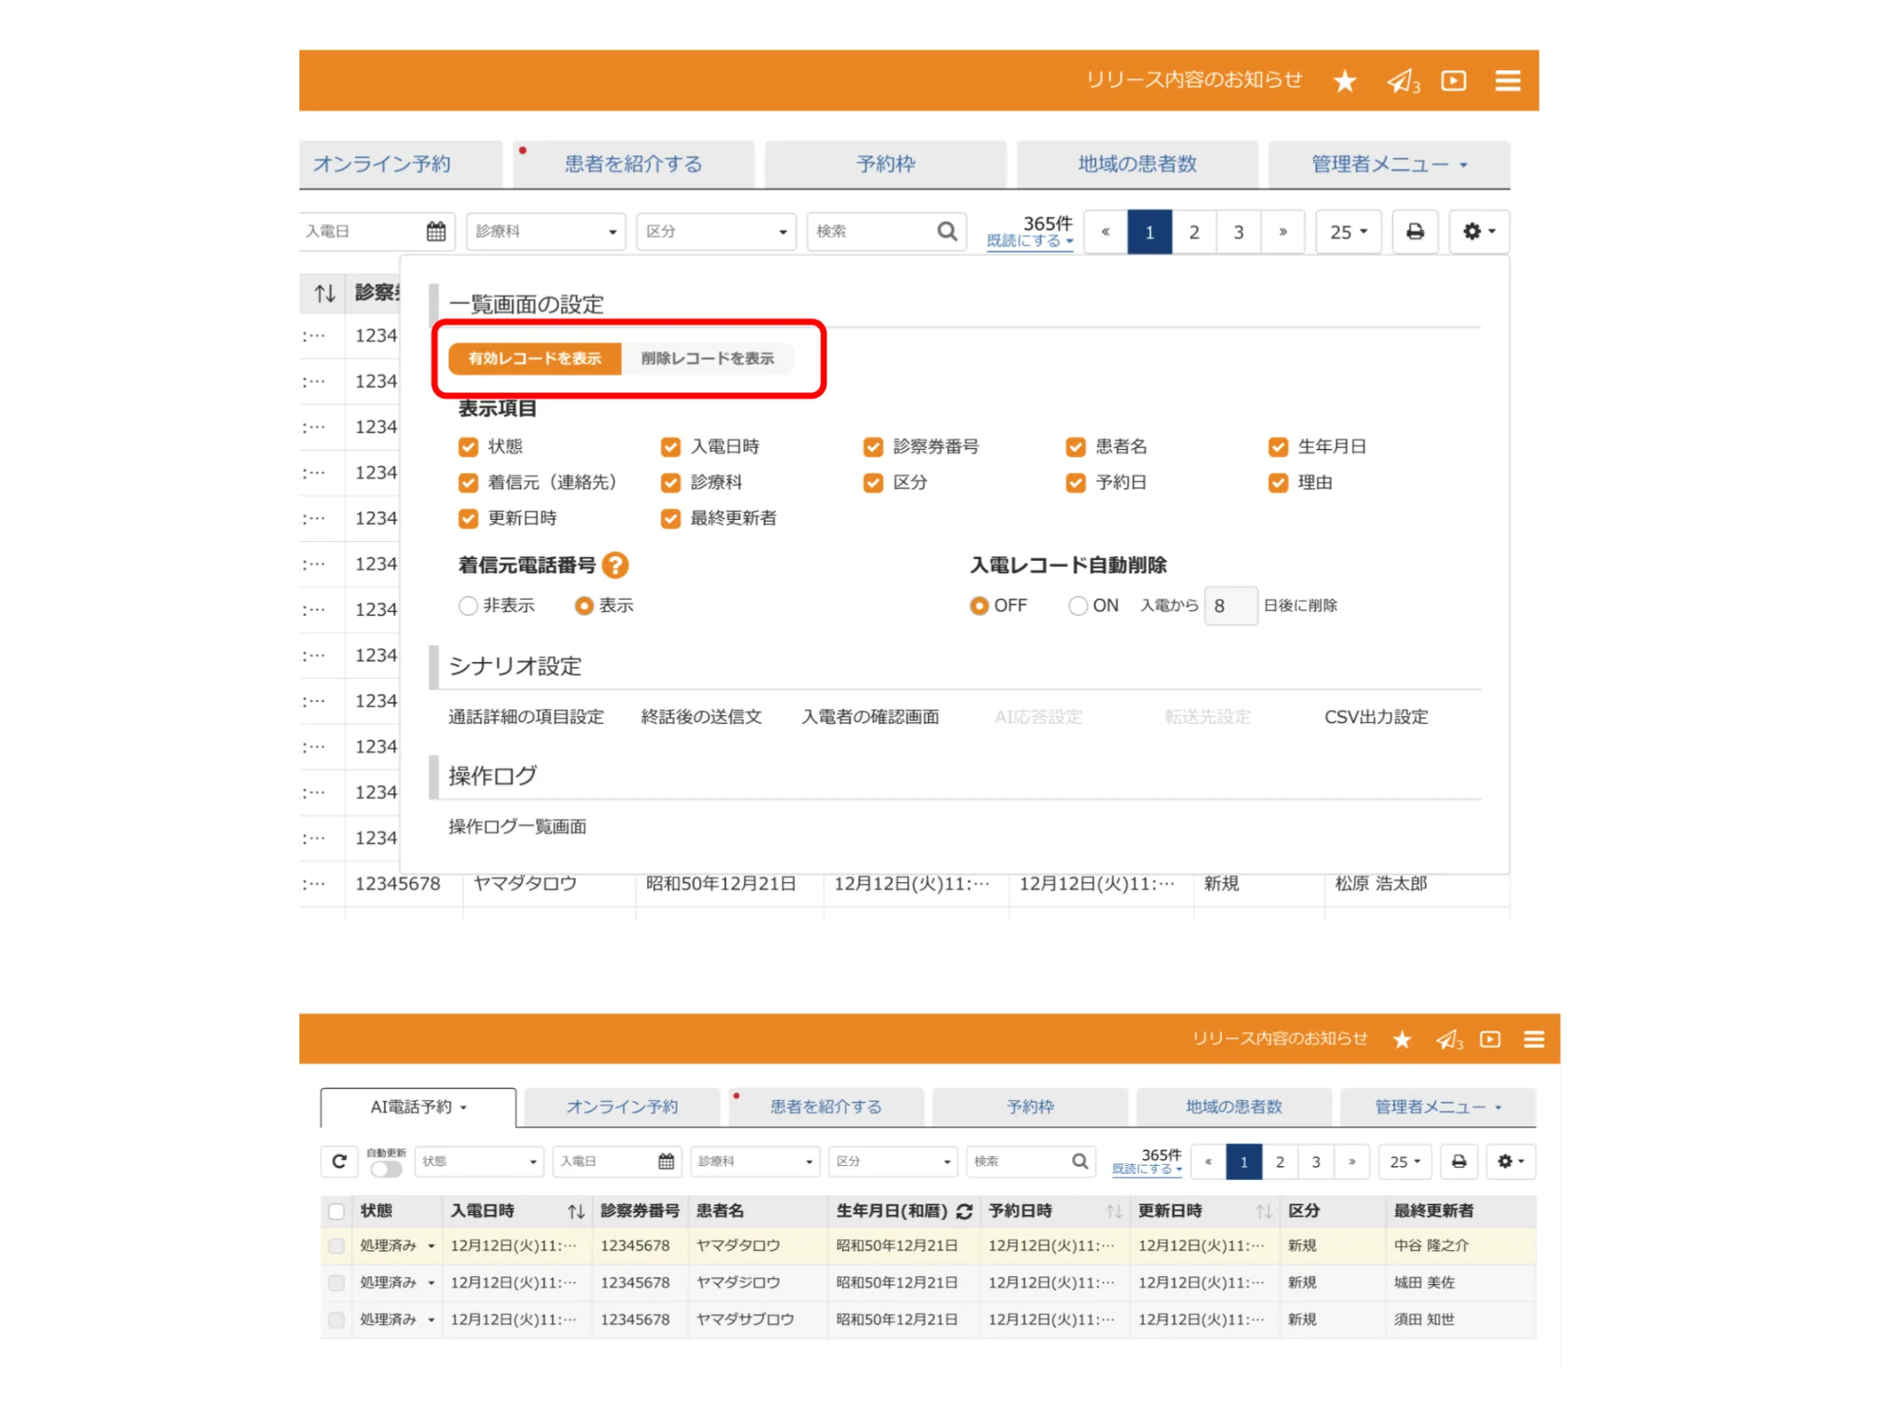This screenshot has width=1891, height=1418.
Task: Expand the upper 診療科 dropdown
Action: 545,232
